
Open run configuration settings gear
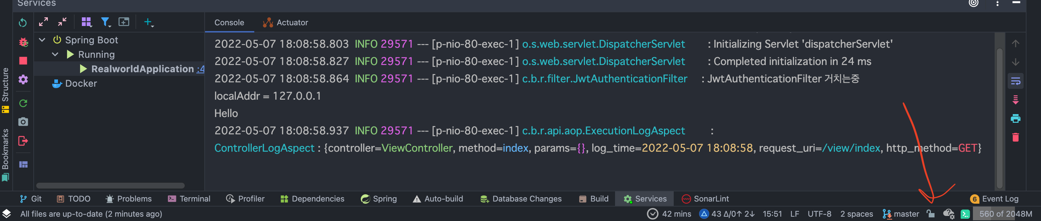(x=23, y=80)
